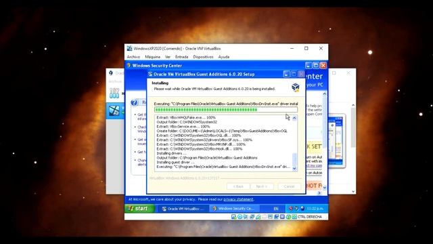Maximize the Windows Security Center window
This screenshot has width=433, height=244.
coord(316,65)
